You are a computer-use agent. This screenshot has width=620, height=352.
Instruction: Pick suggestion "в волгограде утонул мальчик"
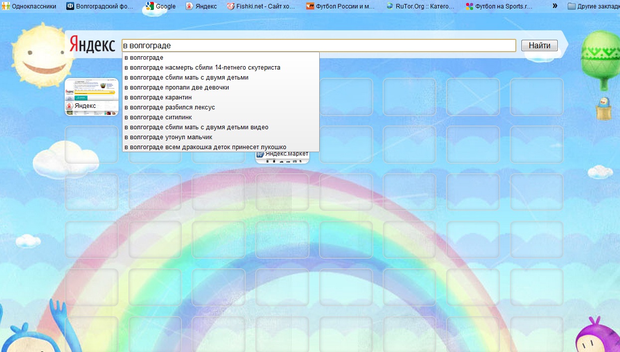tap(168, 137)
